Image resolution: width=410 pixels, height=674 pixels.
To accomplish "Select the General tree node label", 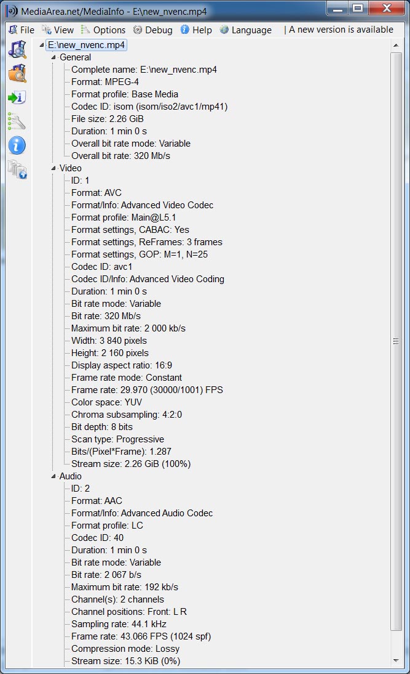I will pos(75,57).
